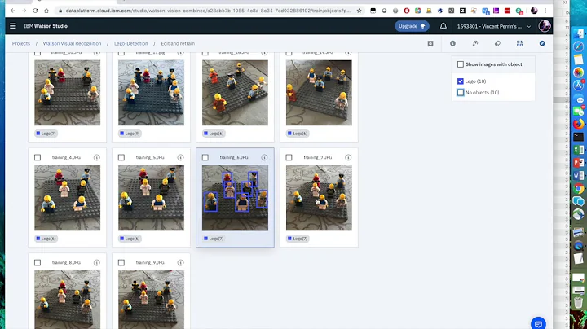Open training_5.JPG thumbnail image

click(x=152, y=198)
